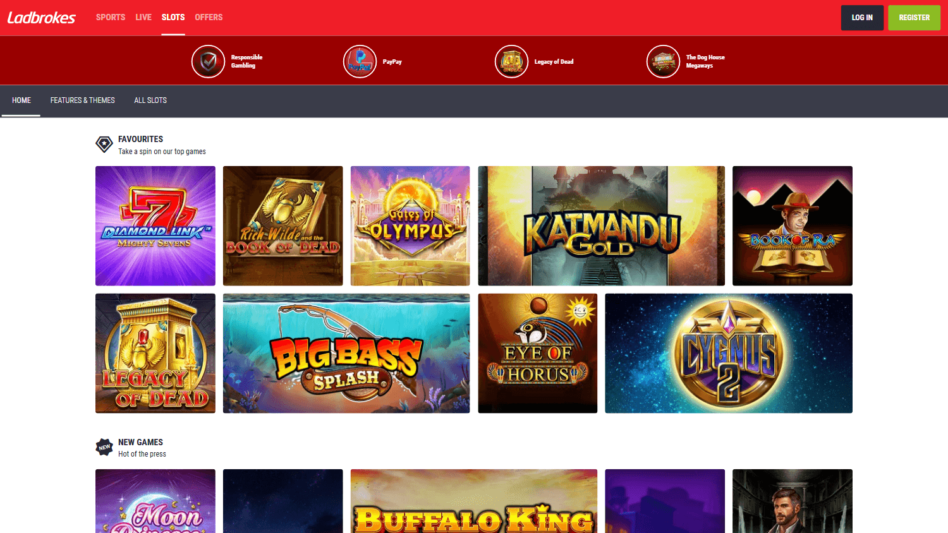Image resolution: width=948 pixels, height=533 pixels.
Task: Play the Katmandu Gold slot
Action: point(602,226)
